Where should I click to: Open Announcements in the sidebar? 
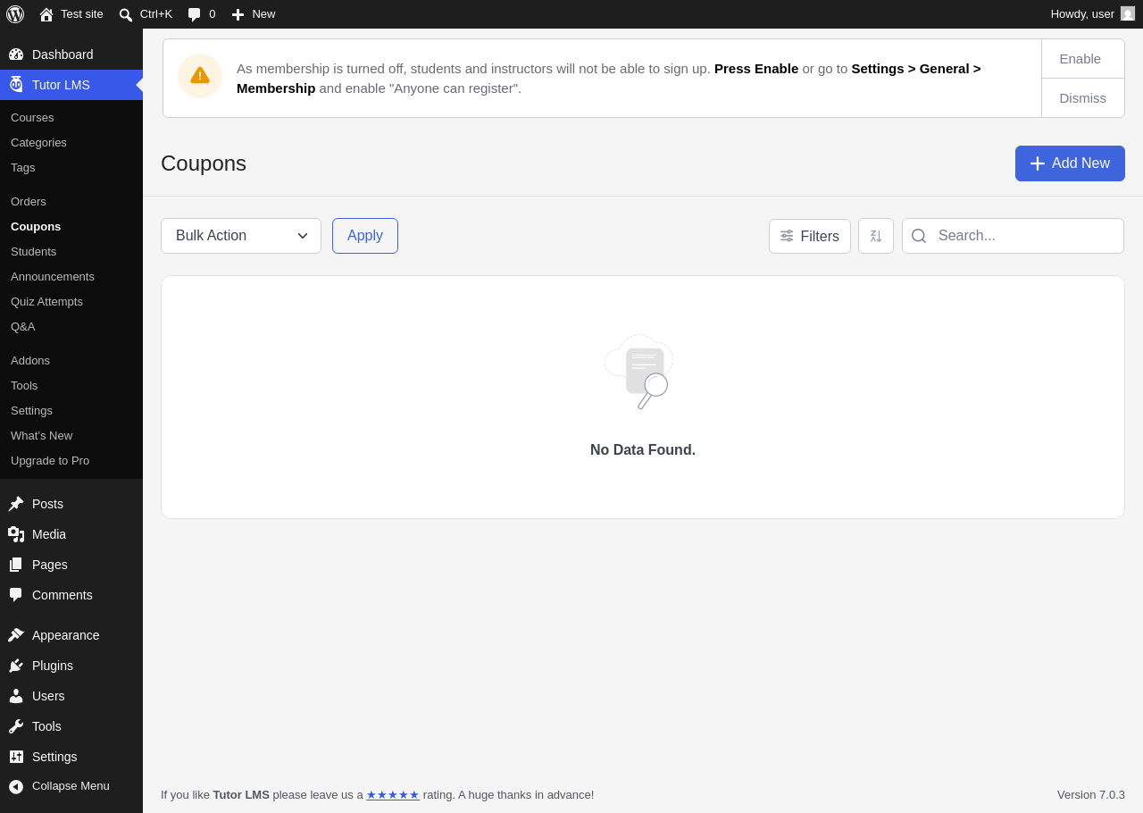[53, 277]
